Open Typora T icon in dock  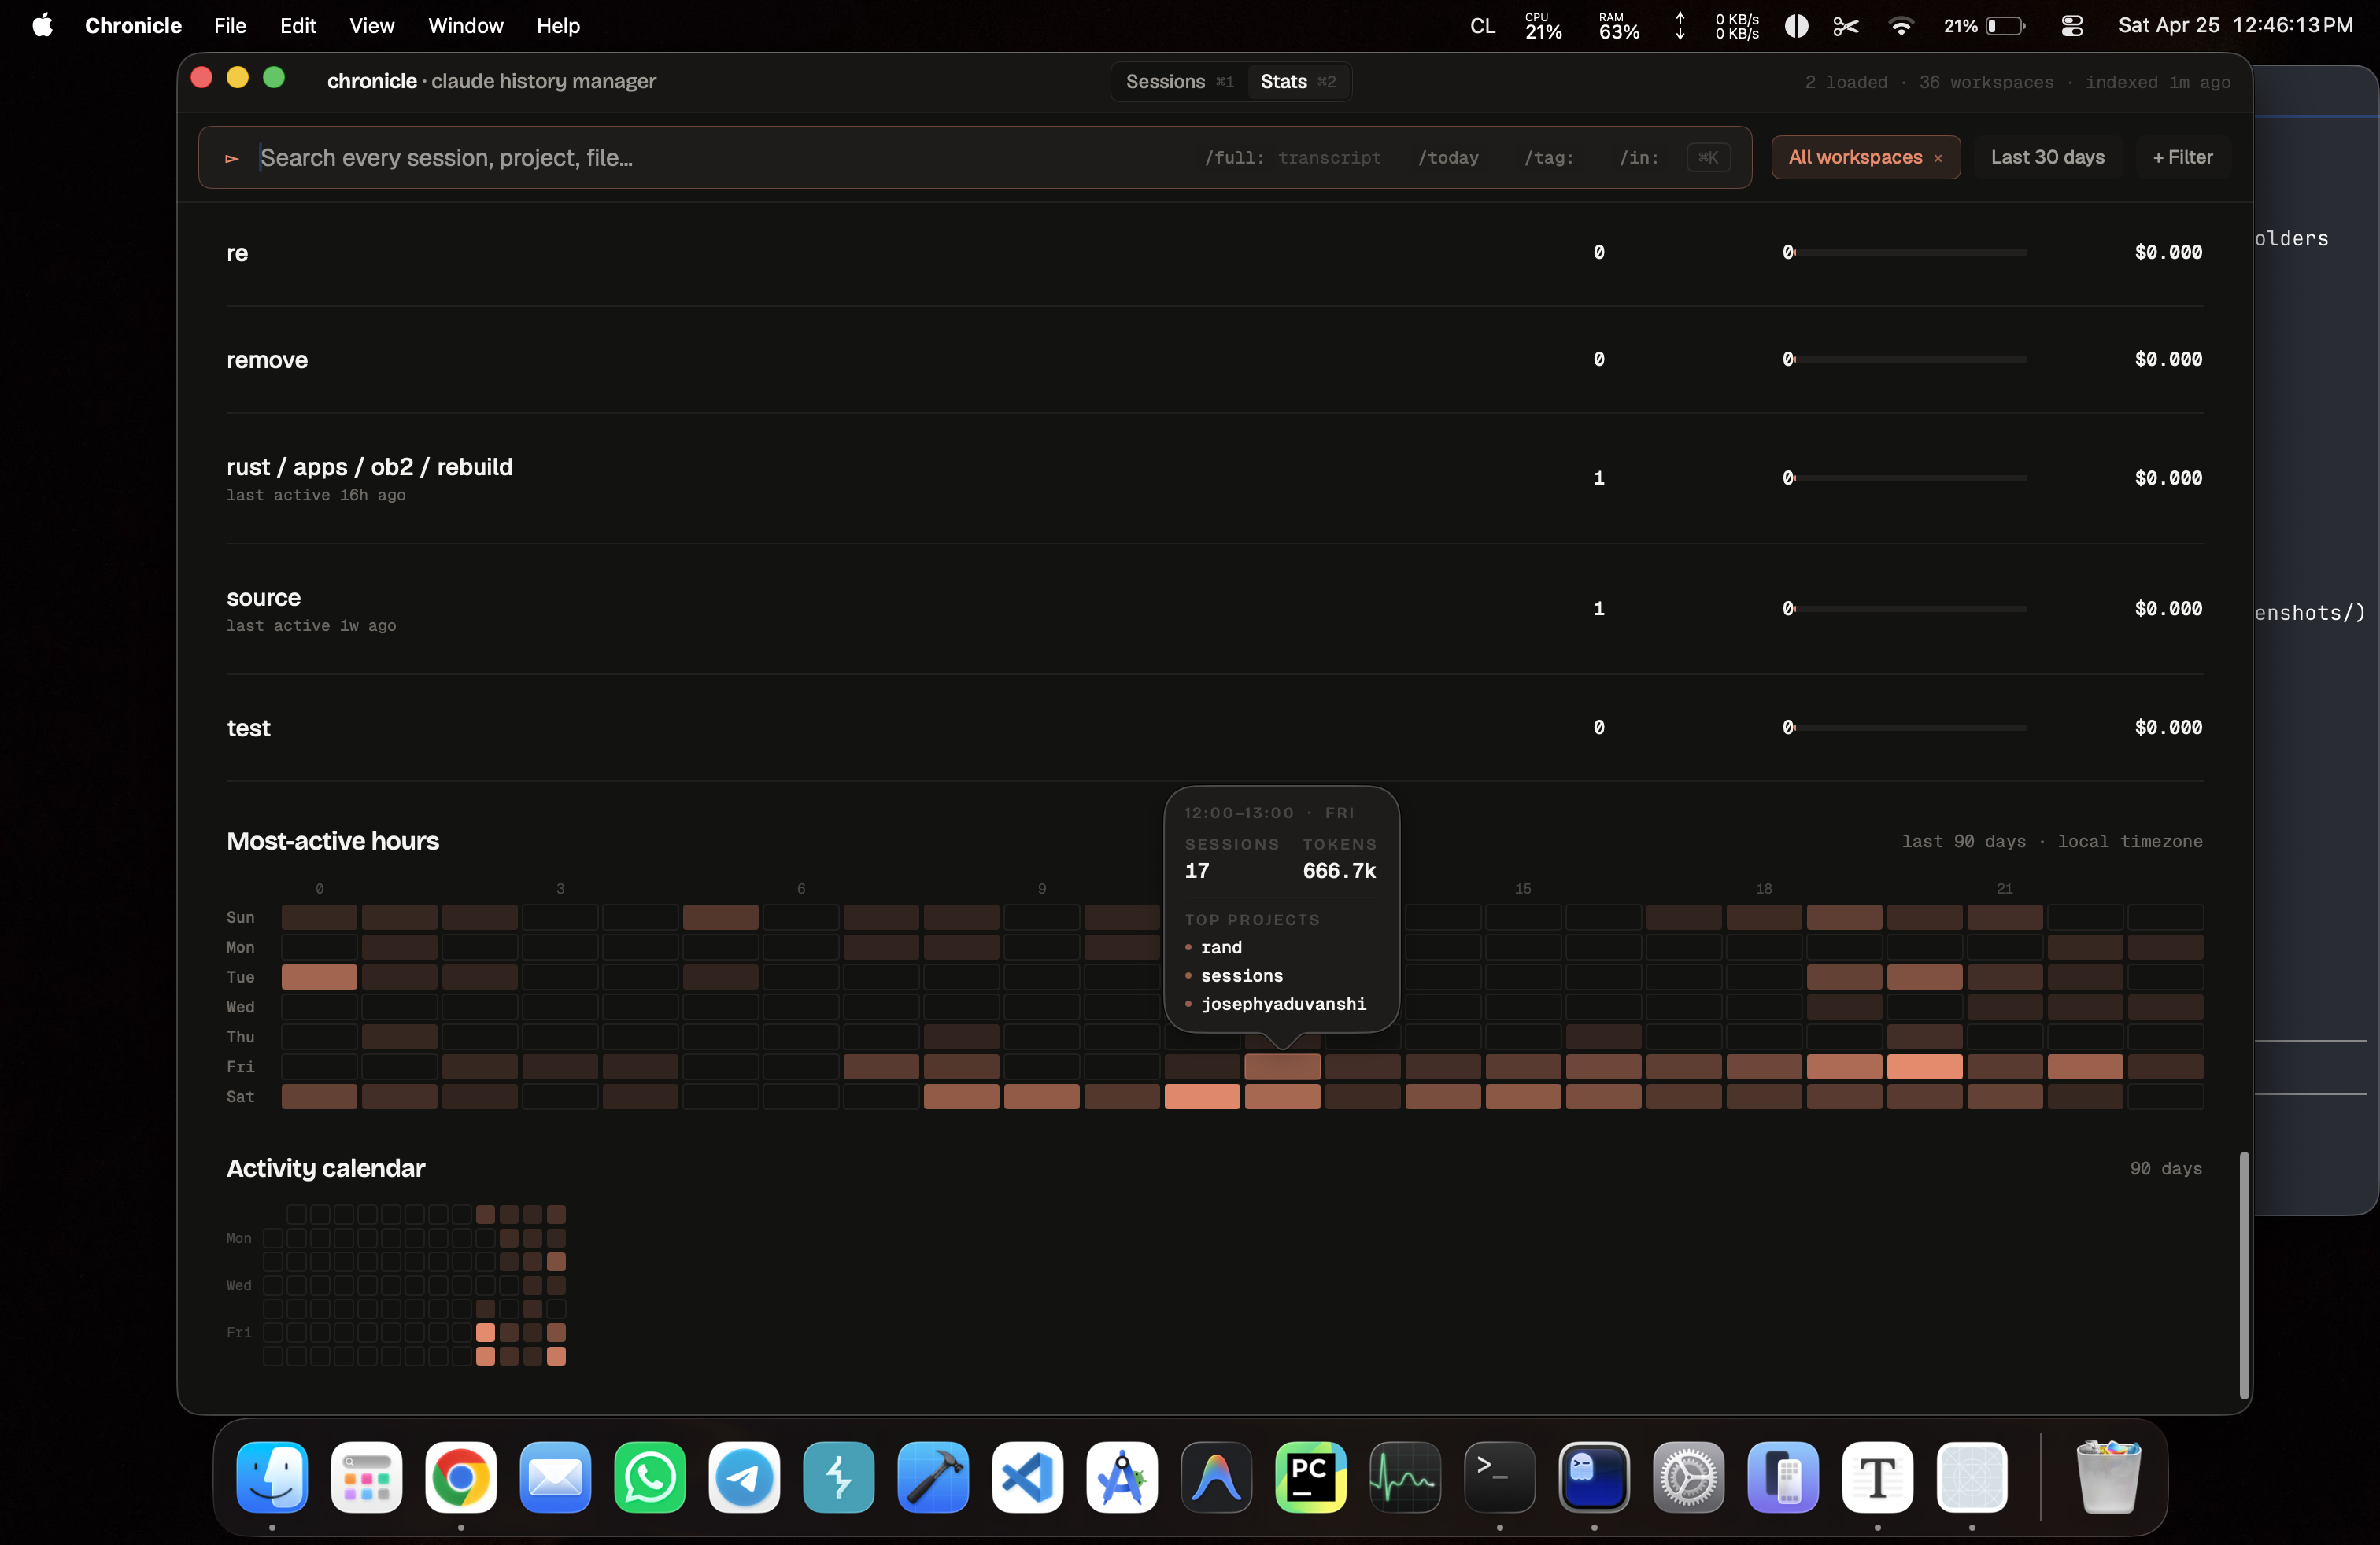tap(1878, 1477)
